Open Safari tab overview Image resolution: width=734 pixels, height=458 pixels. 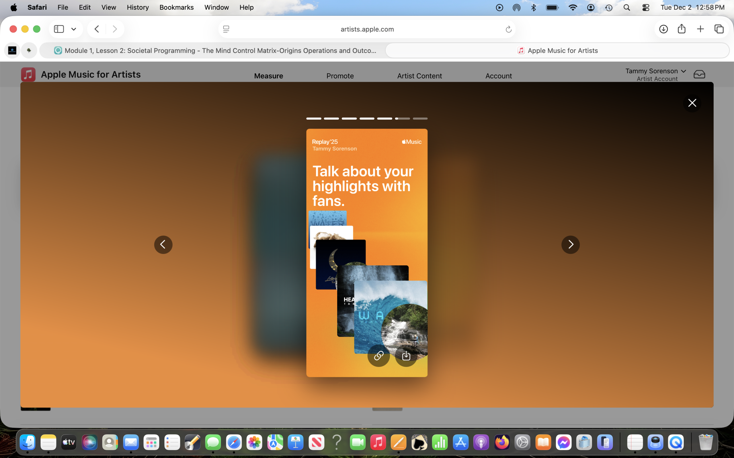(719, 29)
